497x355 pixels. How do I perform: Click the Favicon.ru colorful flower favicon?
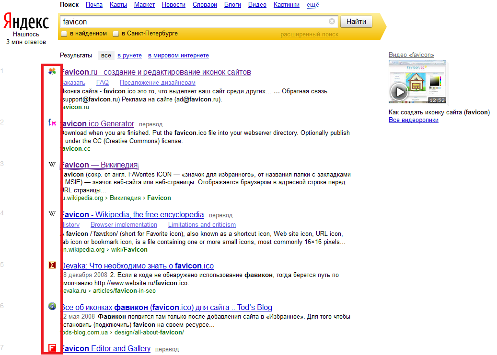click(x=52, y=71)
